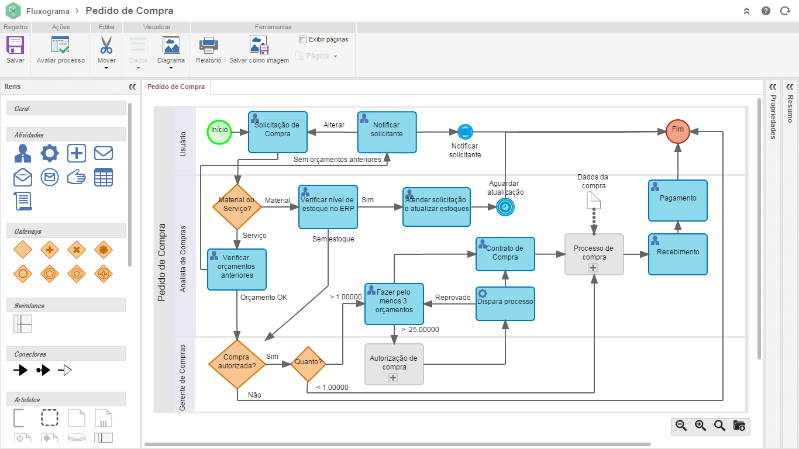Select the Pedido de Compra tab
This screenshot has height=449, width=799.
click(x=176, y=87)
